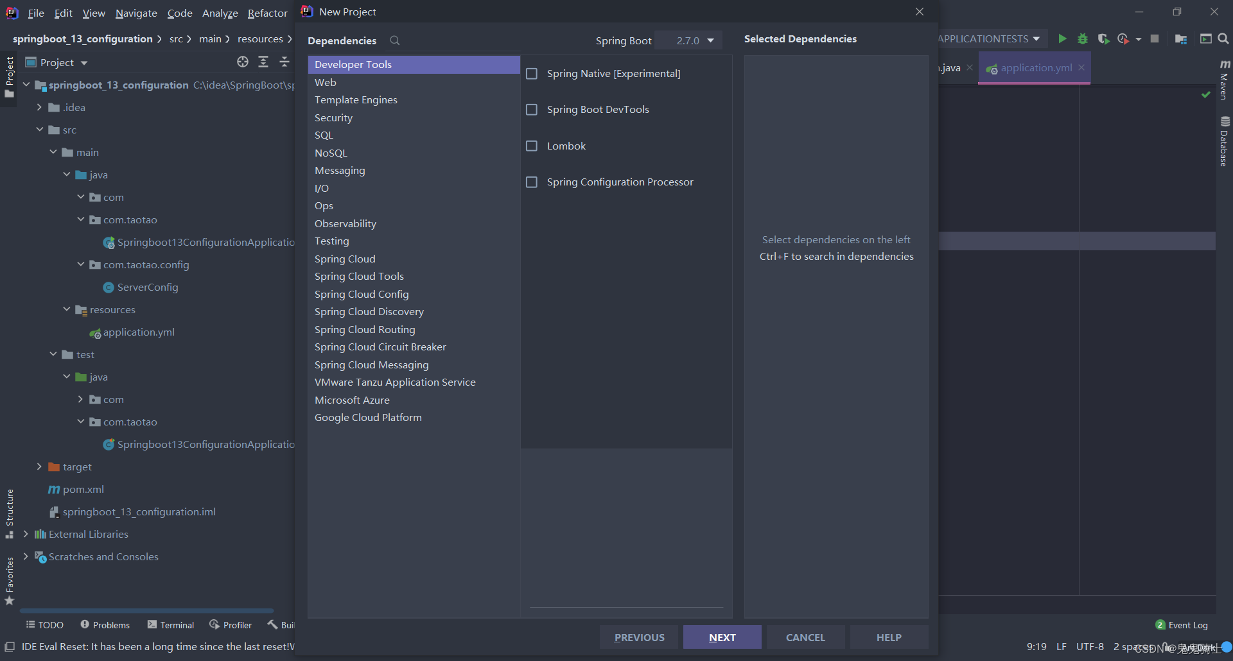Click the Stop square icon in the toolbar
Image resolution: width=1233 pixels, height=661 pixels.
(x=1155, y=39)
